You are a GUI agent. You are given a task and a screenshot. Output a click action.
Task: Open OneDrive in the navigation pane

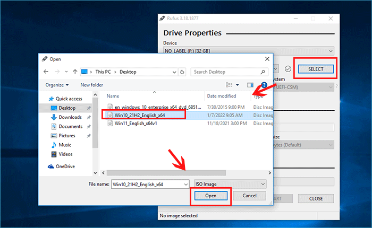click(x=61, y=166)
